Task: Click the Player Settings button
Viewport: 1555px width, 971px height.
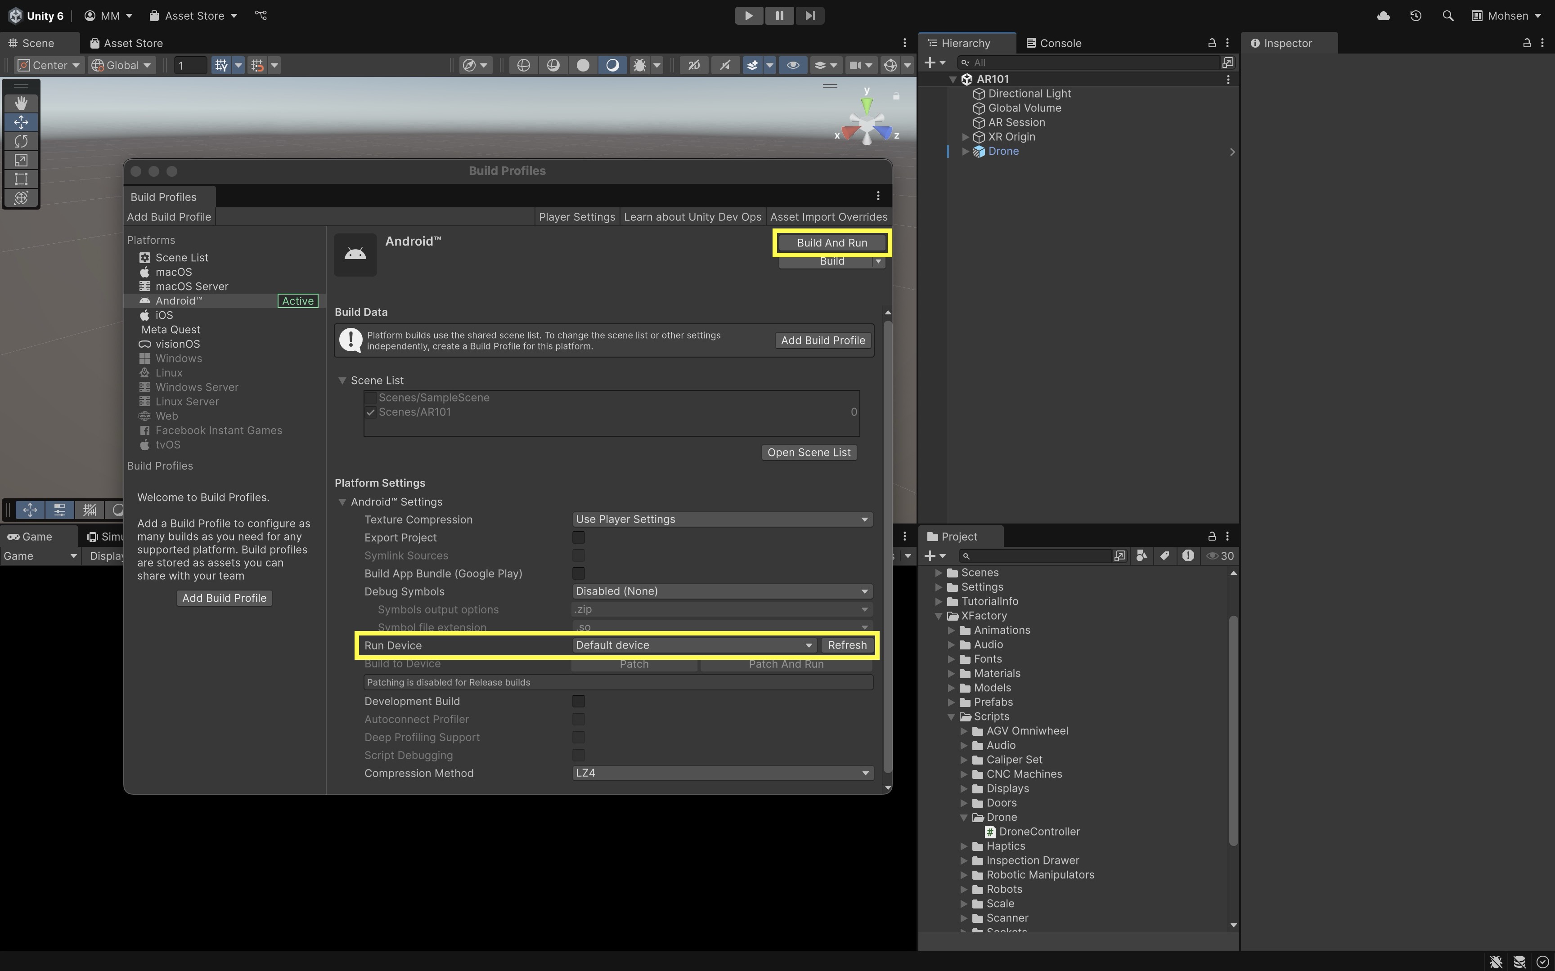Action: 576,217
